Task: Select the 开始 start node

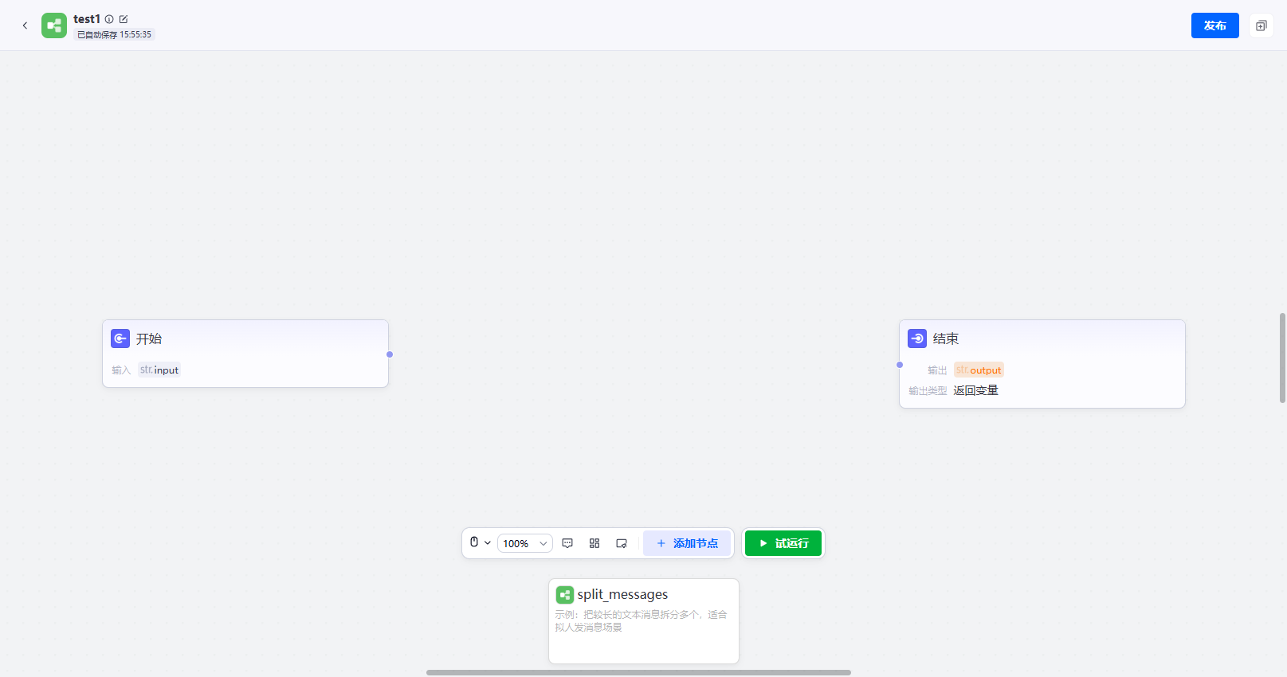Action: (x=245, y=354)
